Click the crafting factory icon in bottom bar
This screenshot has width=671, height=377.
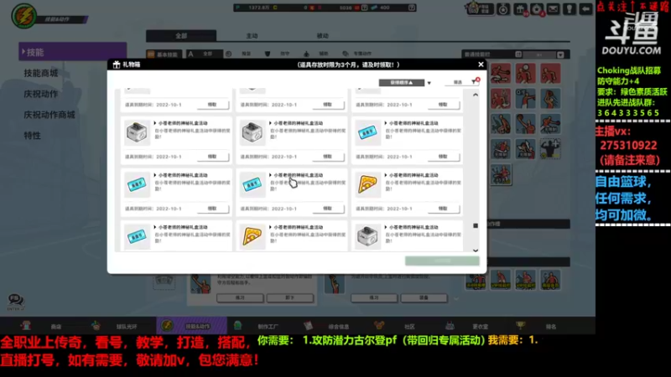coord(237,326)
